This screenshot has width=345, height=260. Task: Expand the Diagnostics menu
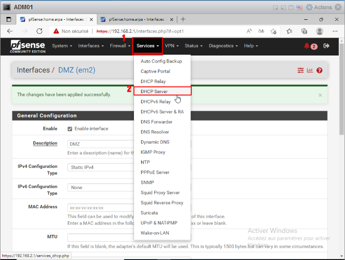[x=223, y=46]
